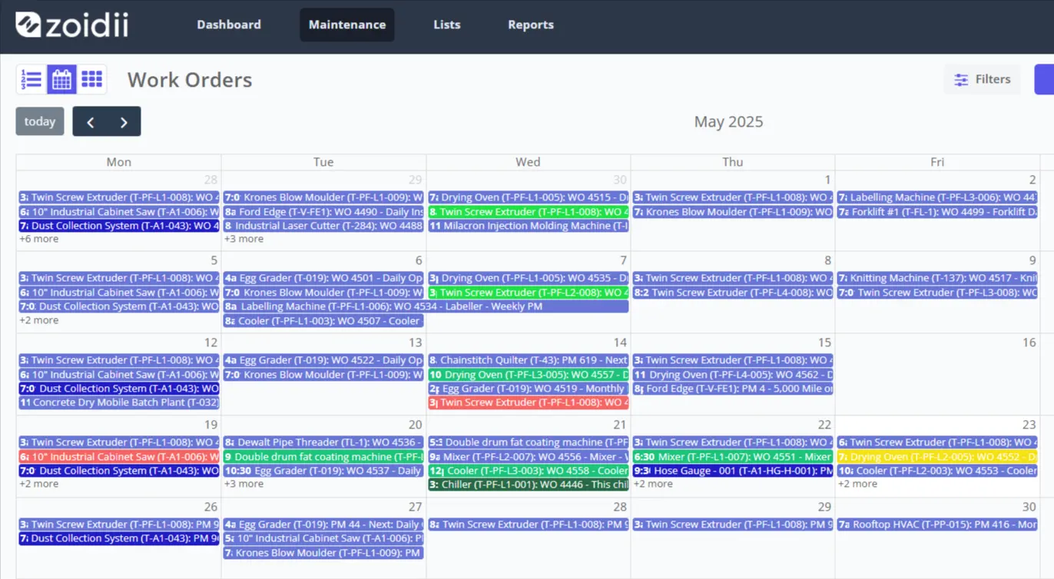Expand "+2 more" on Monday May 5
This screenshot has width=1054, height=579.
tap(39, 320)
